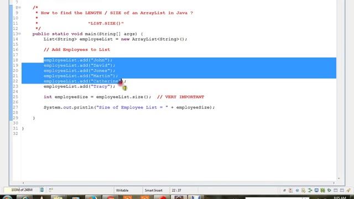The image size is (354, 199).
Task: Collapse the comment block at line 8
Action: click(x=20, y=8)
